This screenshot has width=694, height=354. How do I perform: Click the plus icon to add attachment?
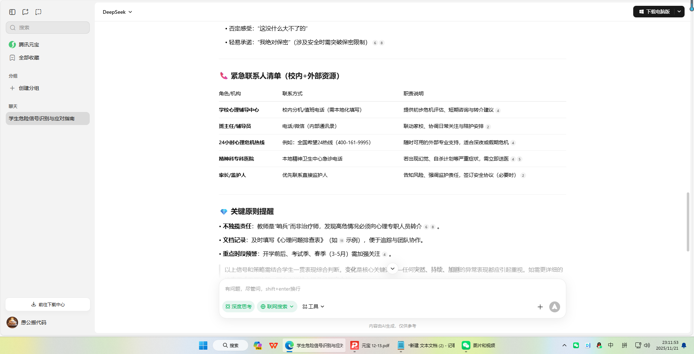pyautogui.click(x=540, y=307)
